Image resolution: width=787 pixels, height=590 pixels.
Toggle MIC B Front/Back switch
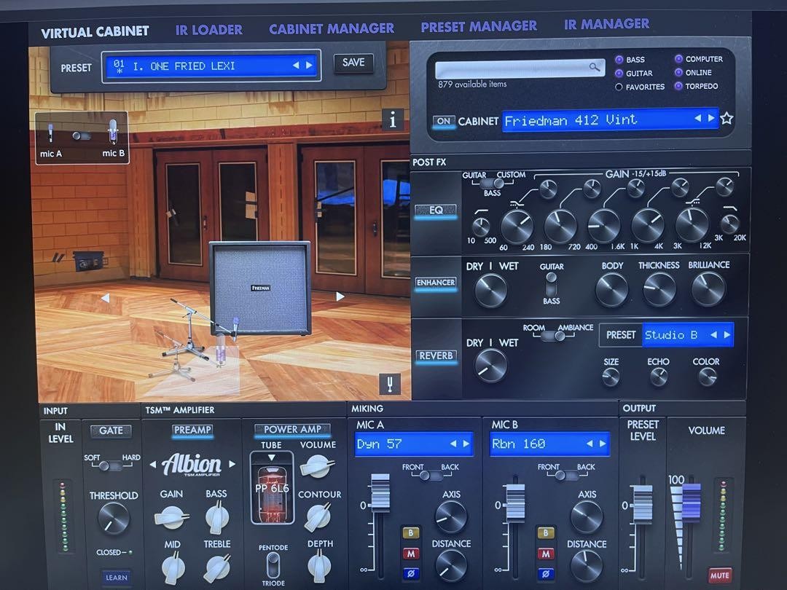[565, 475]
